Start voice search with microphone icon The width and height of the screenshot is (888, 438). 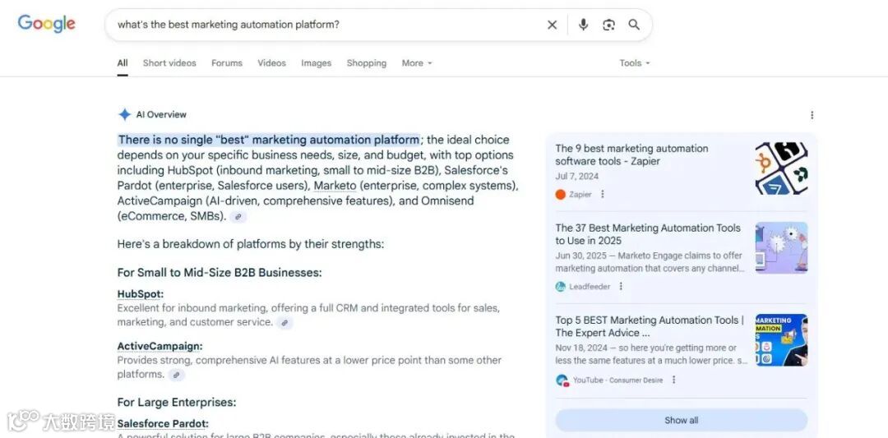coord(583,25)
